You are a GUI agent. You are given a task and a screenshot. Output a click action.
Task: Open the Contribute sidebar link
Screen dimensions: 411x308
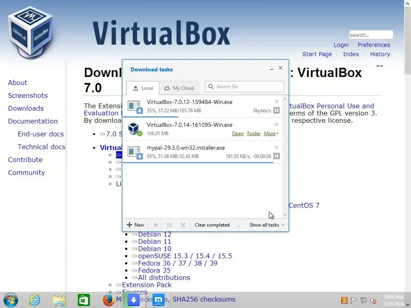[x=25, y=160]
